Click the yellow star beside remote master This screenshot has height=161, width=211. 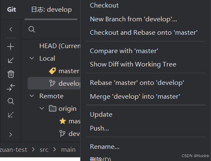[63, 121]
